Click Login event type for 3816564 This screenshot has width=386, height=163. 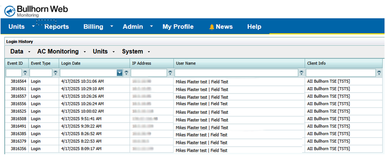(36, 81)
